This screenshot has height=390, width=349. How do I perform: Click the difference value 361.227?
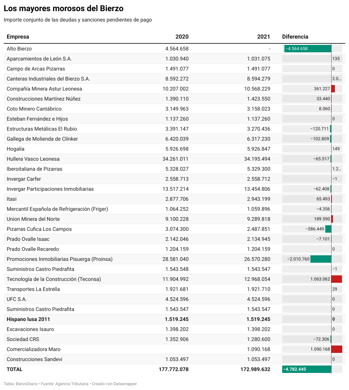pos(322,89)
